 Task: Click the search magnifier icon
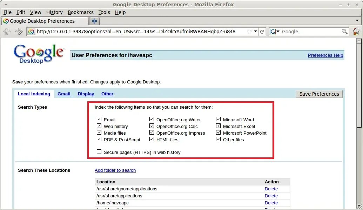tap(344, 32)
